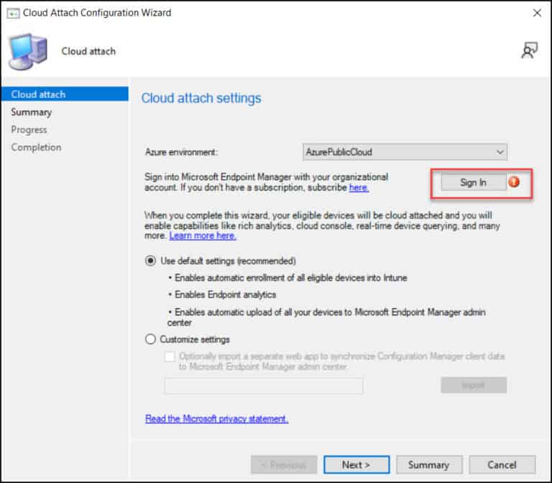Click the Sign In button

tap(474, 183)
